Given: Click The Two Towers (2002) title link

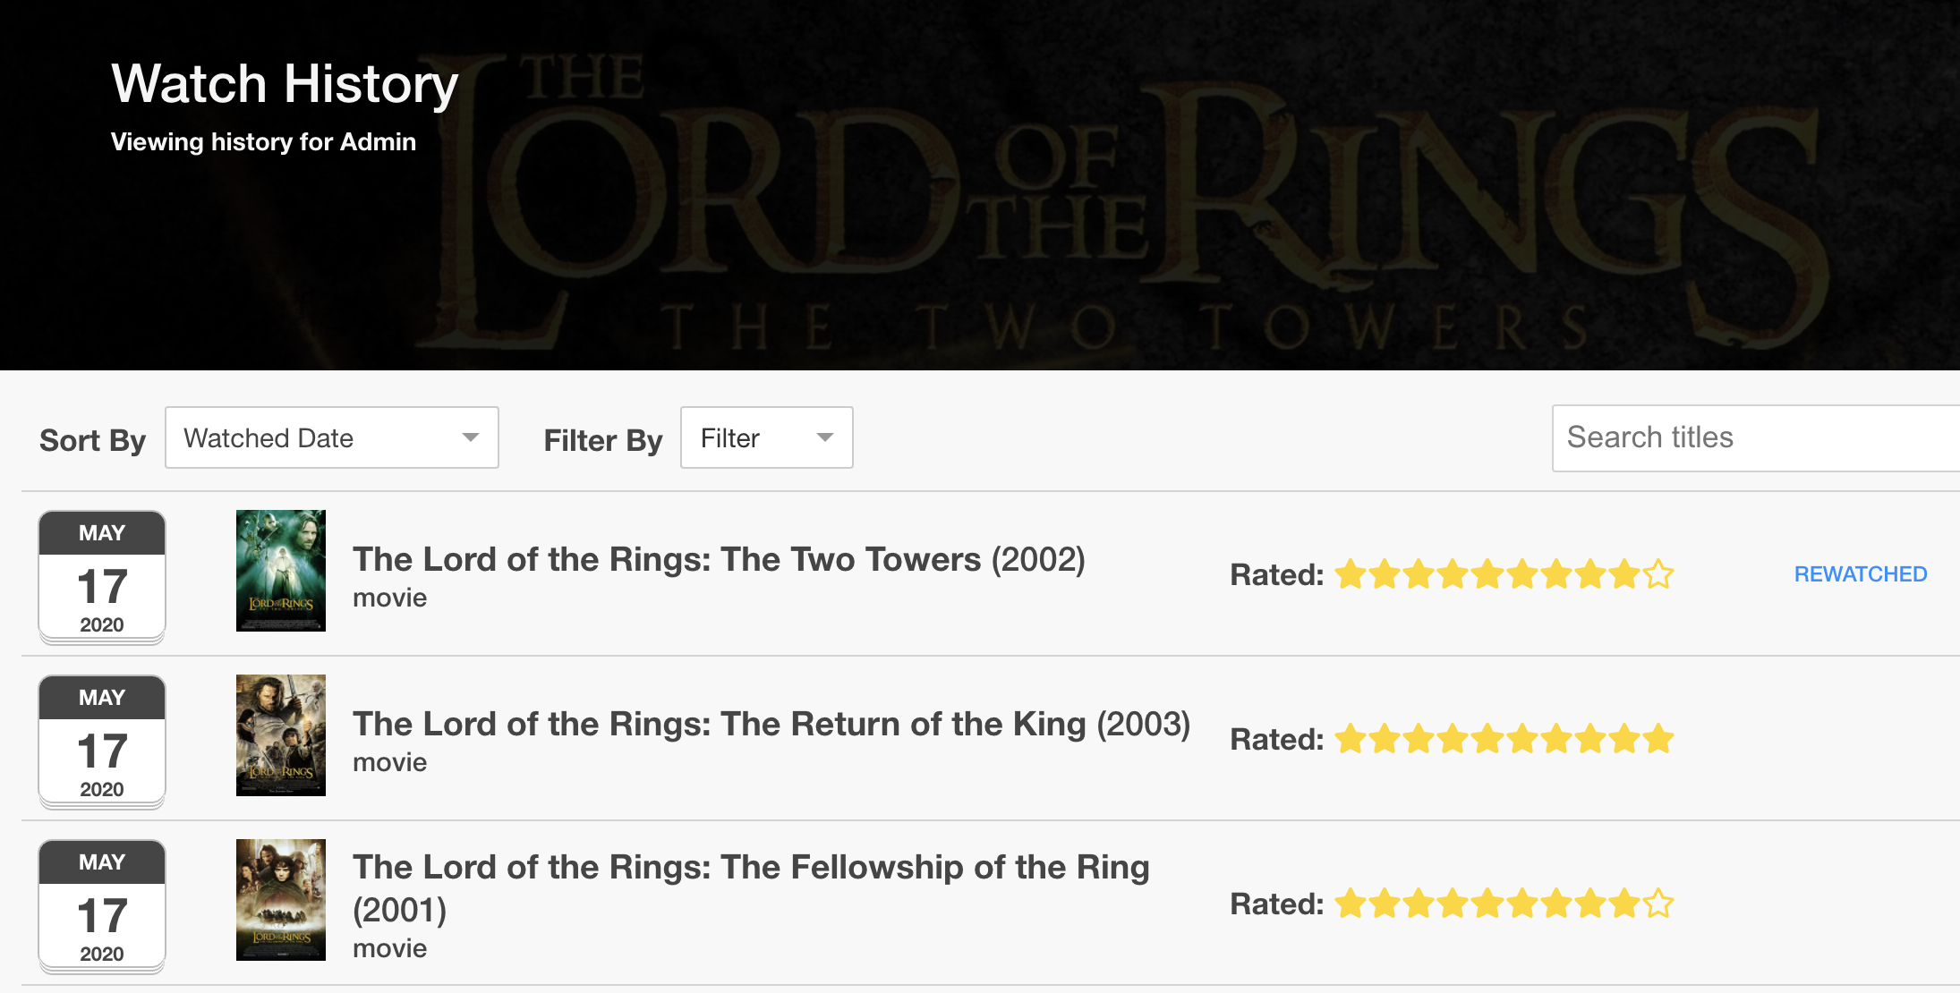Looking at the screenshot, I should coord(718,560).
